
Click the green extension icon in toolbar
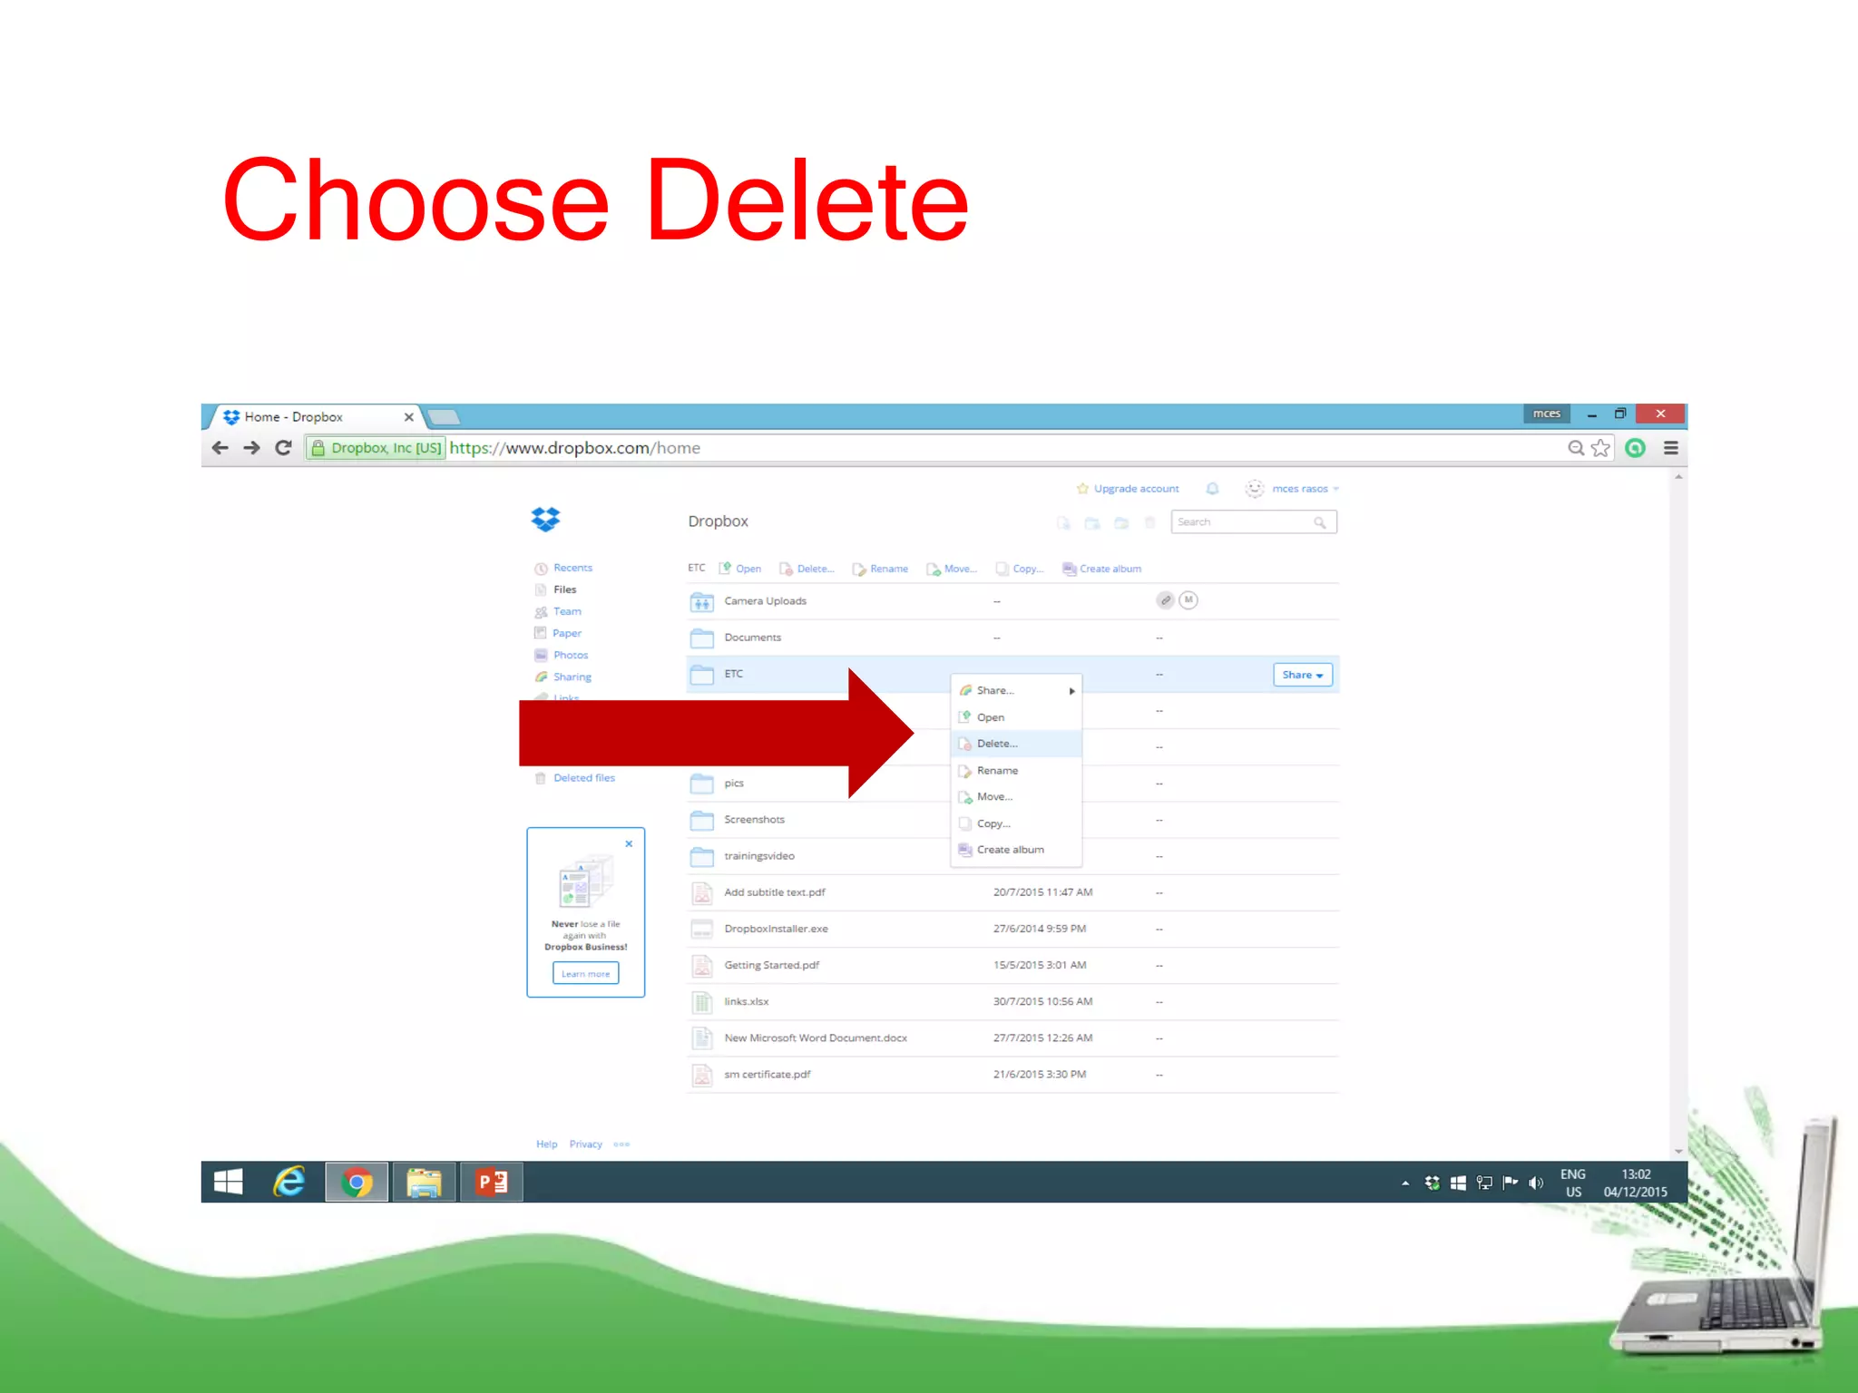click(x=1636, y=448)
